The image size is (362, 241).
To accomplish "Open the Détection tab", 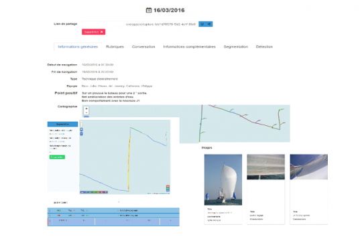I will (264, 47).
